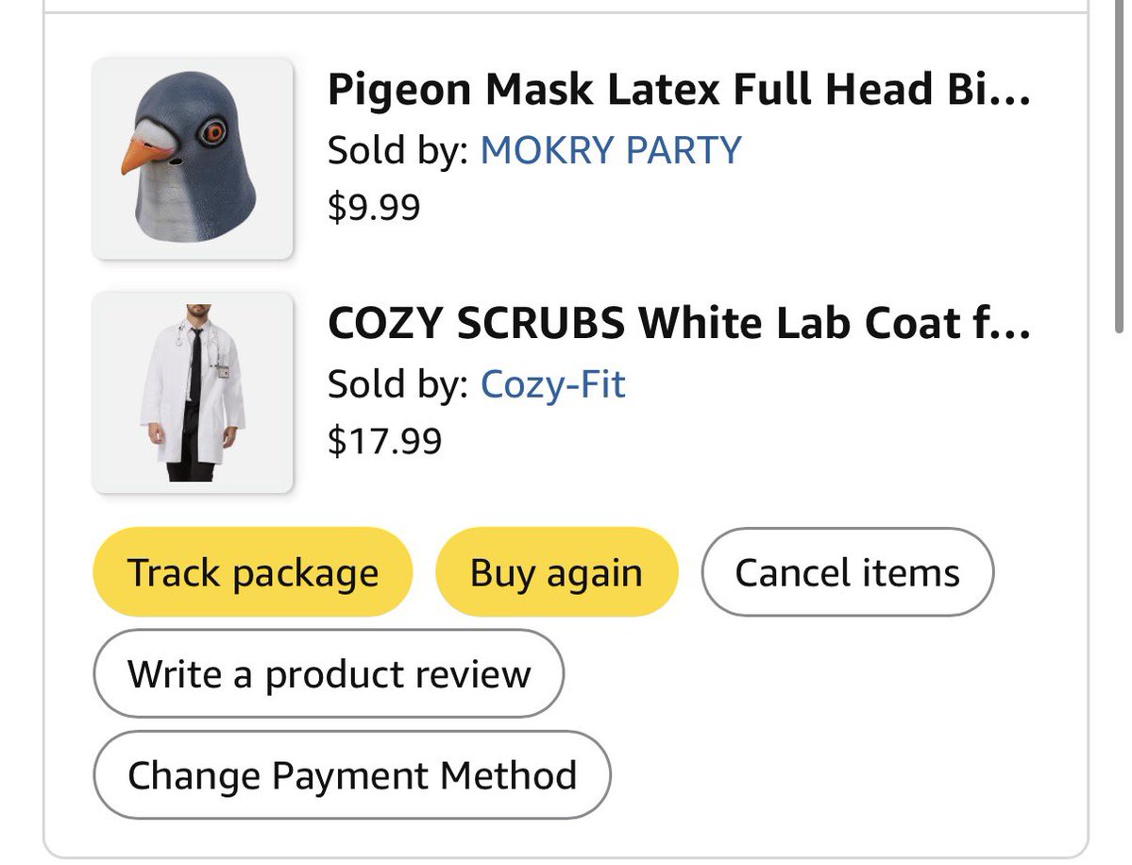The width and height of the screenshot is (1132, 865).
Task: Visit the MOKRY PARTY seller page
Action: click(x=611, y=150)
